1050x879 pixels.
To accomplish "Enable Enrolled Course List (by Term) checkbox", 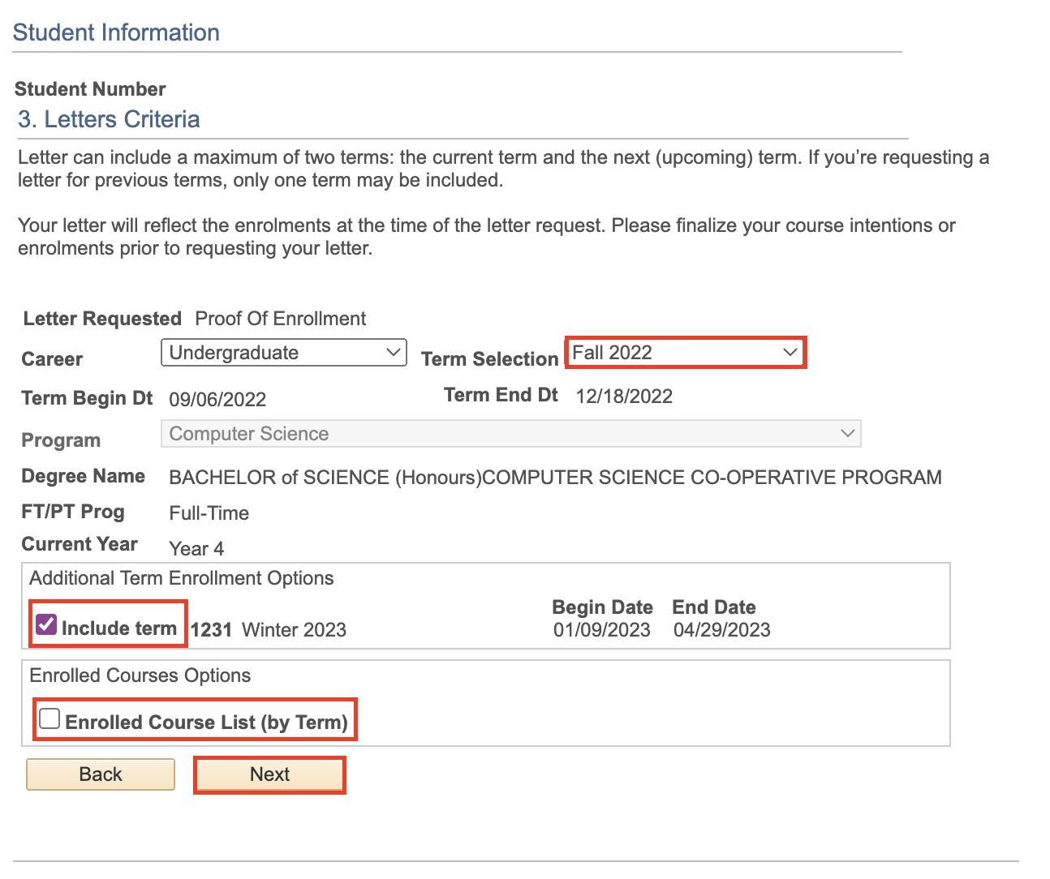I will (50, 719).
